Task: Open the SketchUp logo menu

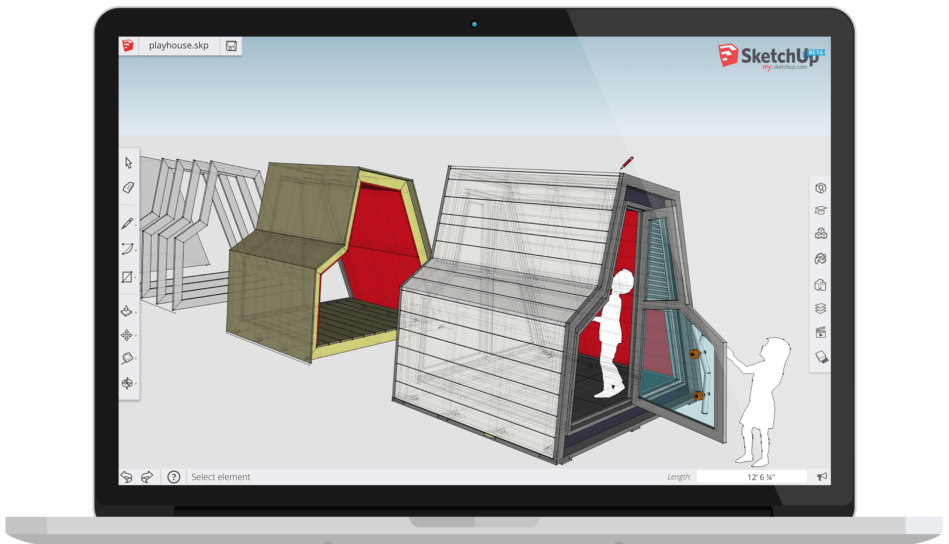Action: pos(128,45)
